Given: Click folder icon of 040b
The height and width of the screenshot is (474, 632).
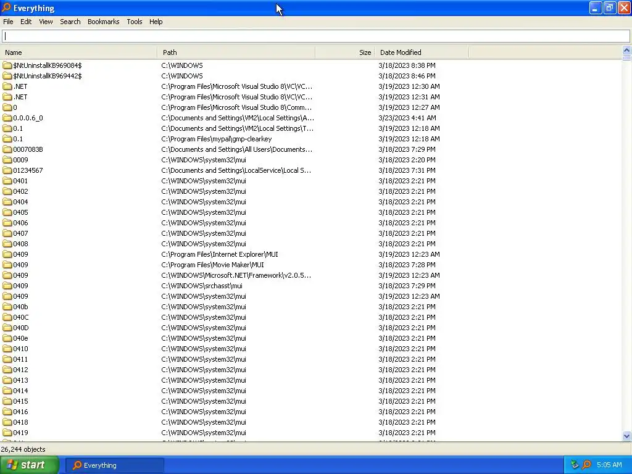Looking at the screenshot, I should [7, 307].
